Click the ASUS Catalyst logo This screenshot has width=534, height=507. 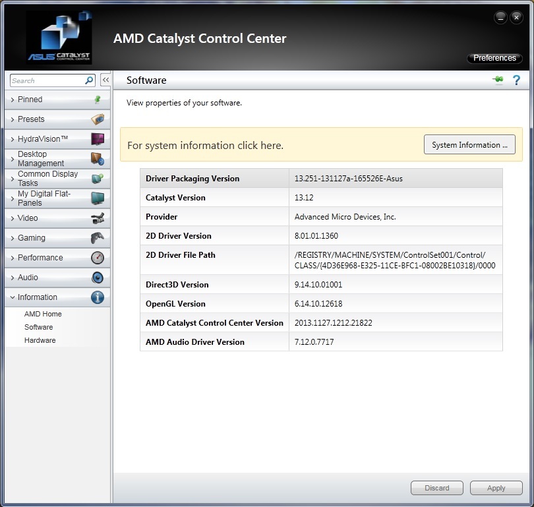click(x=59, y=38)
